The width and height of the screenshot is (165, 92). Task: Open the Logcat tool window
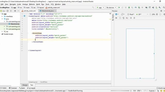[x=31, y=88]
